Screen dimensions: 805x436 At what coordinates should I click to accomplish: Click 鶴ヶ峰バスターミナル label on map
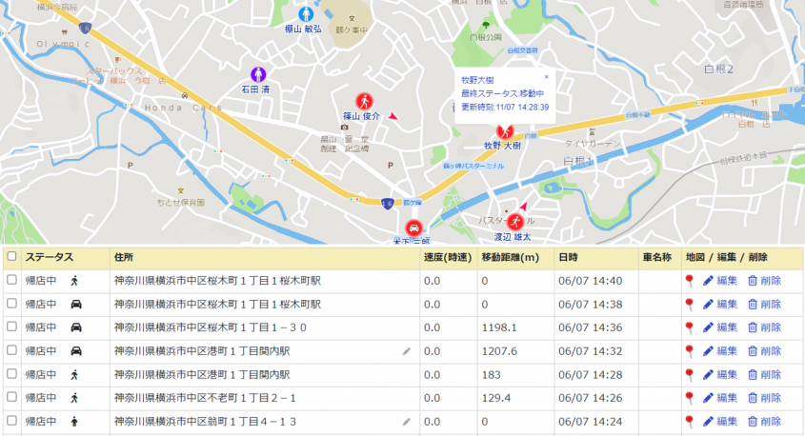point(473,166)
